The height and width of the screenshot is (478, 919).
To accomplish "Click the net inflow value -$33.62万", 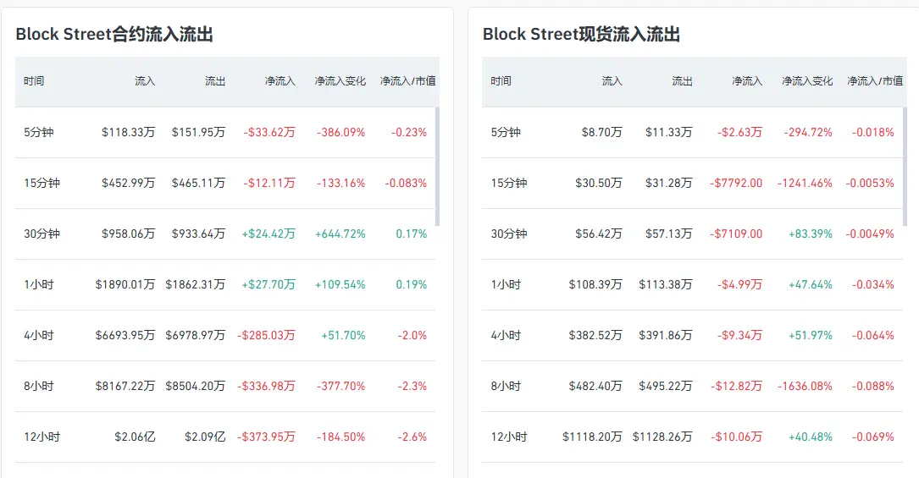I will pyautogui.click(x=269, y=132).
